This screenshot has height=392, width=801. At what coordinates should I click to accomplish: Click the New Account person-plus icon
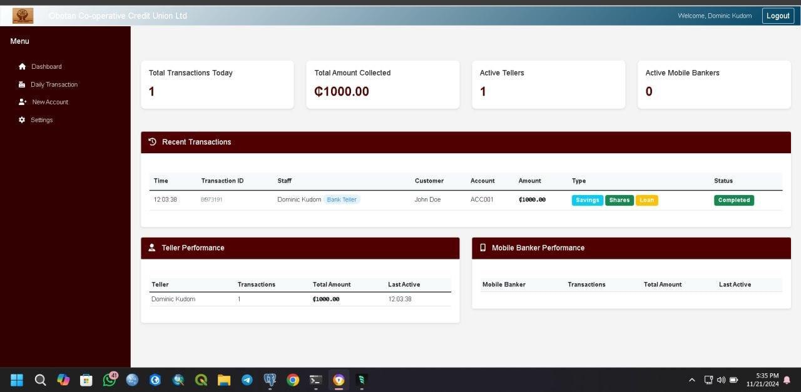click(23, 102)
